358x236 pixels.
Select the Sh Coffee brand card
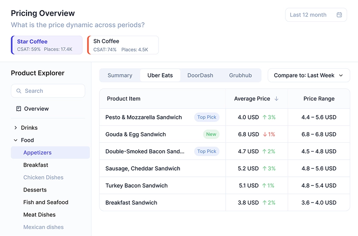click(x=123, y=45)
